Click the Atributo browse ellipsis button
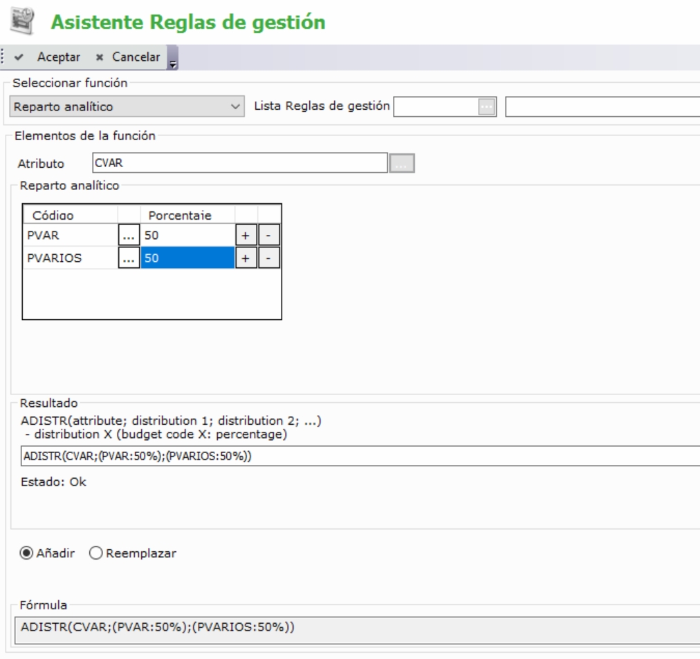This screenshot has height=659, width=700. tap(402, 163)
